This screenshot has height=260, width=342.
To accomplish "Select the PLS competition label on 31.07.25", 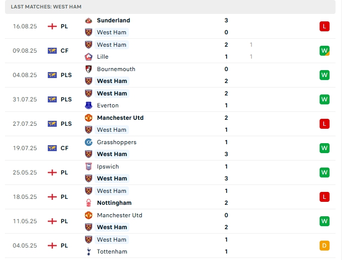I will point(66,99).
